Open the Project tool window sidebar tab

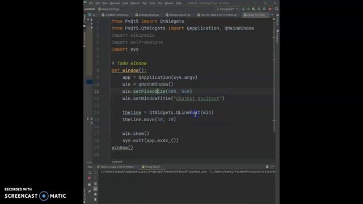click(85, 21)
